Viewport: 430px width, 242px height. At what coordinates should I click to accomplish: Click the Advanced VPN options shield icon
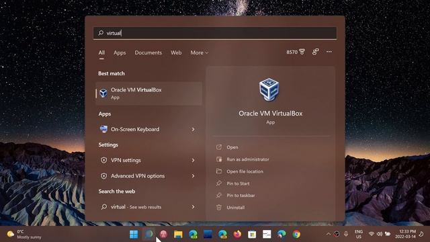103,176
